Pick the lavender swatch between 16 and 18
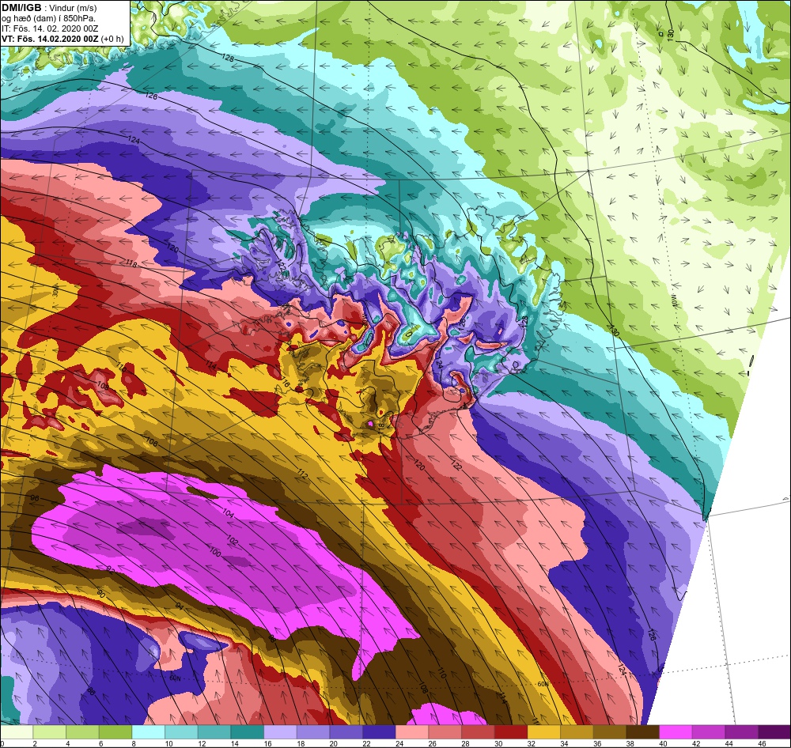This screenshot has width=791, height=748. point(281,732)
